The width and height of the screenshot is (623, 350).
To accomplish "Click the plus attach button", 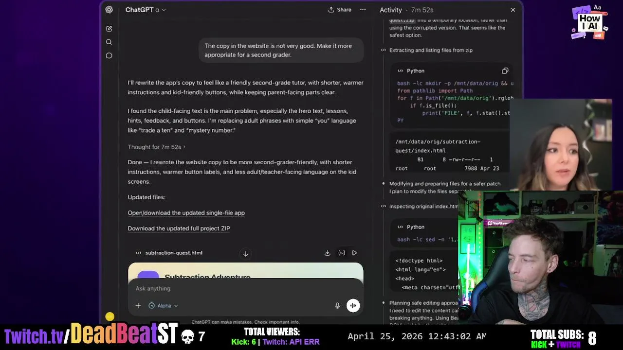I will click(x=138, y=306).
